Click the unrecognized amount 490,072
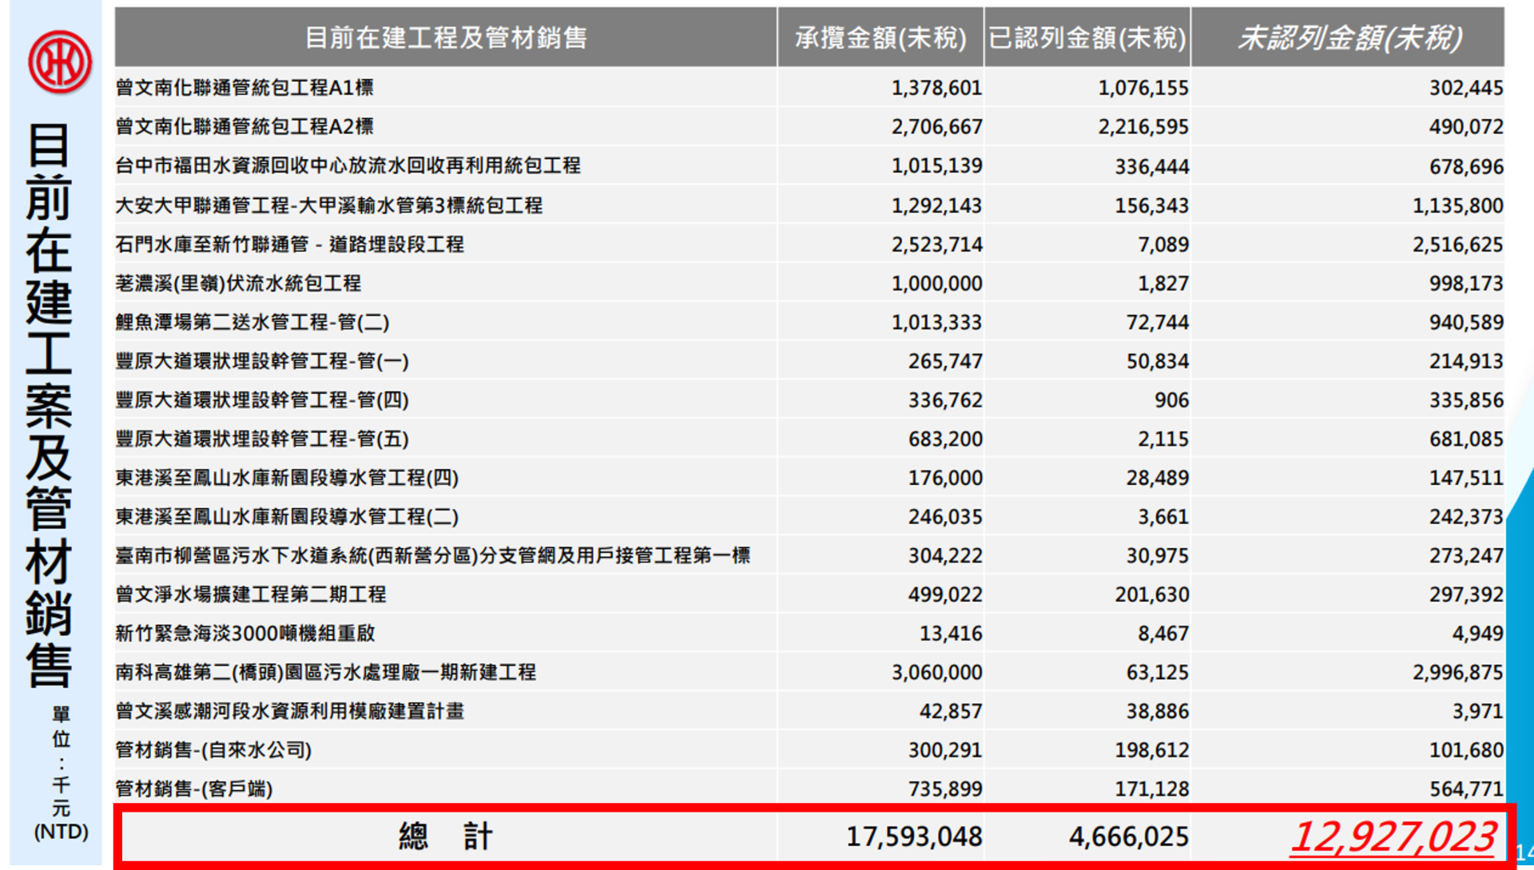Image resolution: width=1534 pixels, height=870 pixels. [x=1466, y=127]
